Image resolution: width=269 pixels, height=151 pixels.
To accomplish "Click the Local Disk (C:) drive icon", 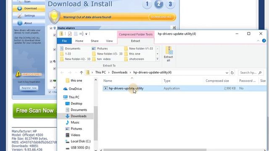I will 67,141.
